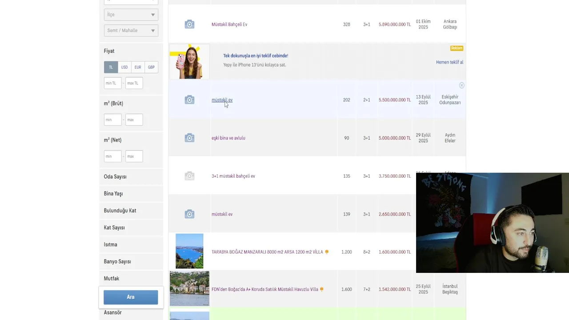This screenshot has height=320, width=569.
Task: Expand the Kat Sayısı filter
Action: (x=131, y=228)
